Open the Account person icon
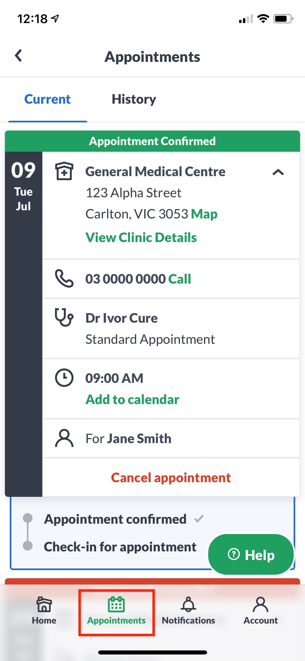The image size is (305, 661). (261, 604)
